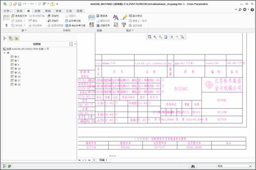
Task: Click the Refit icon in graphics toolbar
Action: tap(149, 37)
